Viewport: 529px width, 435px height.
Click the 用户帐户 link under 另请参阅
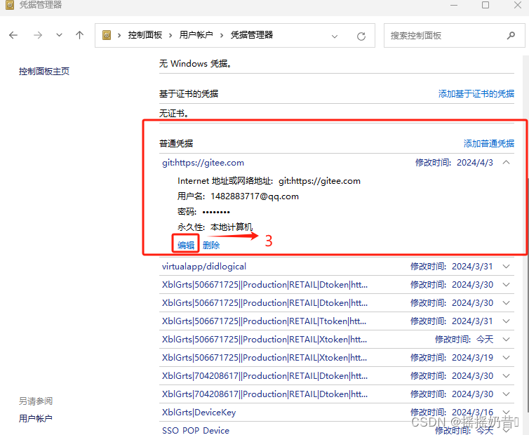point(36,418)
